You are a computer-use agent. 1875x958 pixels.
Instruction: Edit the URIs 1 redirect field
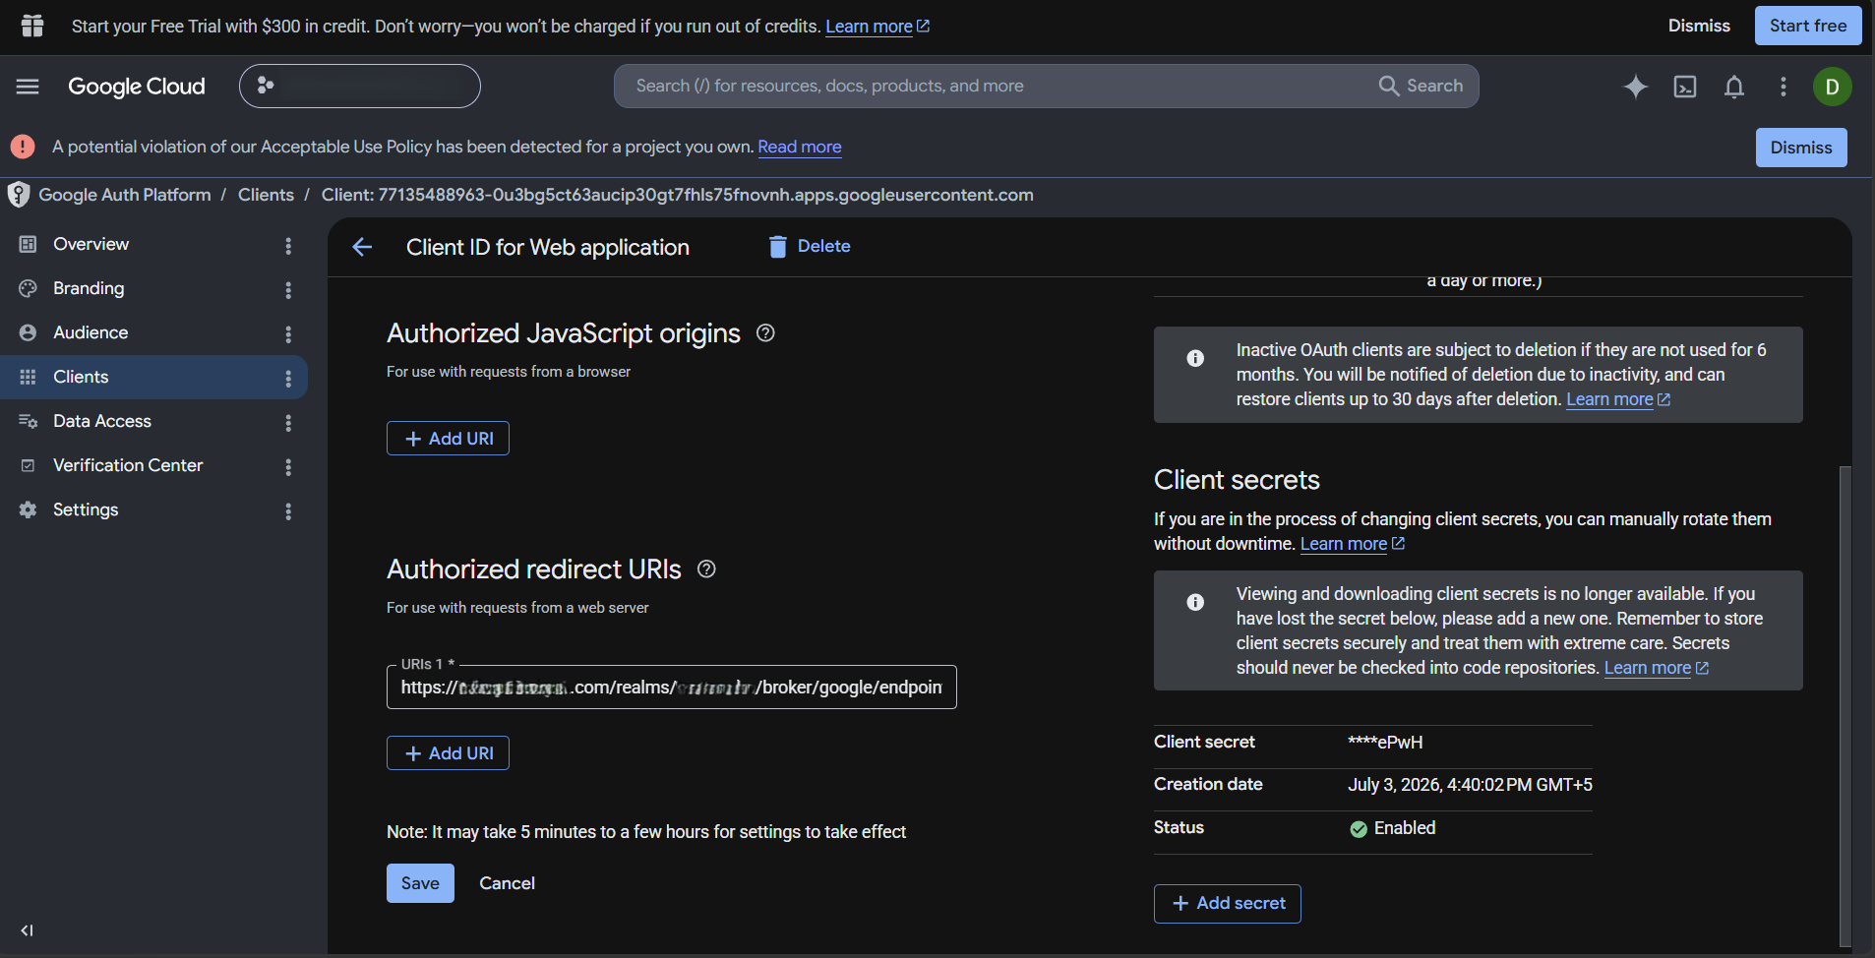[x=672, y=688]
